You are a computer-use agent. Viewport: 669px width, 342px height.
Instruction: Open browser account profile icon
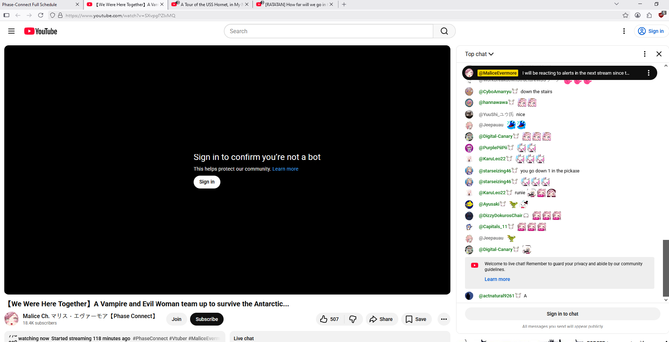(x=638, y=15)
